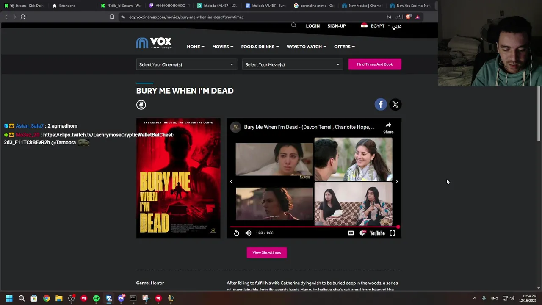542x305 pixels.
Task: Open the YouTube player settings gear
Action: click(362, 233)
